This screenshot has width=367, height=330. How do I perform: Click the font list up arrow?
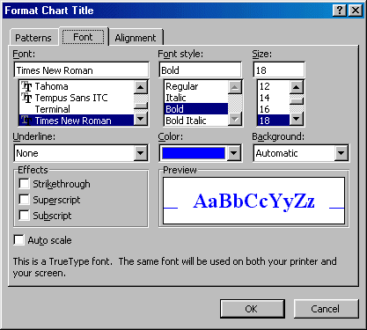pyautogui.click(x=141, y=87)
